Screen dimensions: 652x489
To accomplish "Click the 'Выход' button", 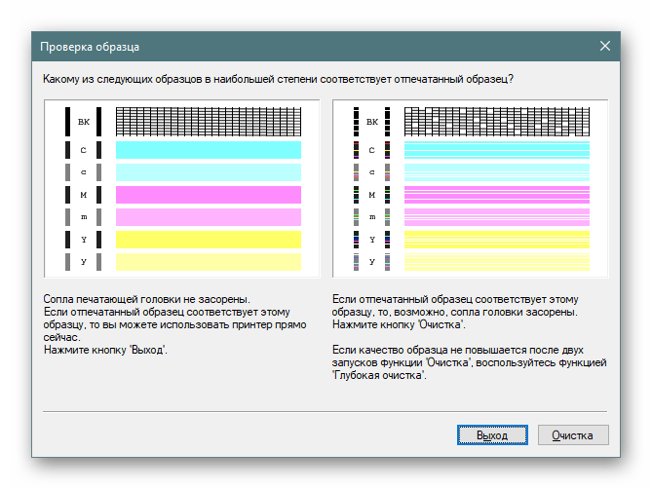I will (492, 434).
